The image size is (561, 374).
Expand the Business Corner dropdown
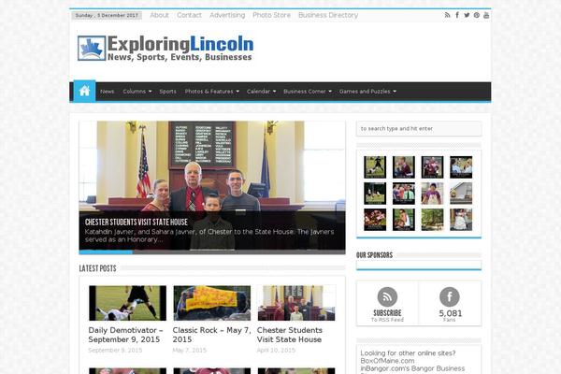tap(308, 92)
